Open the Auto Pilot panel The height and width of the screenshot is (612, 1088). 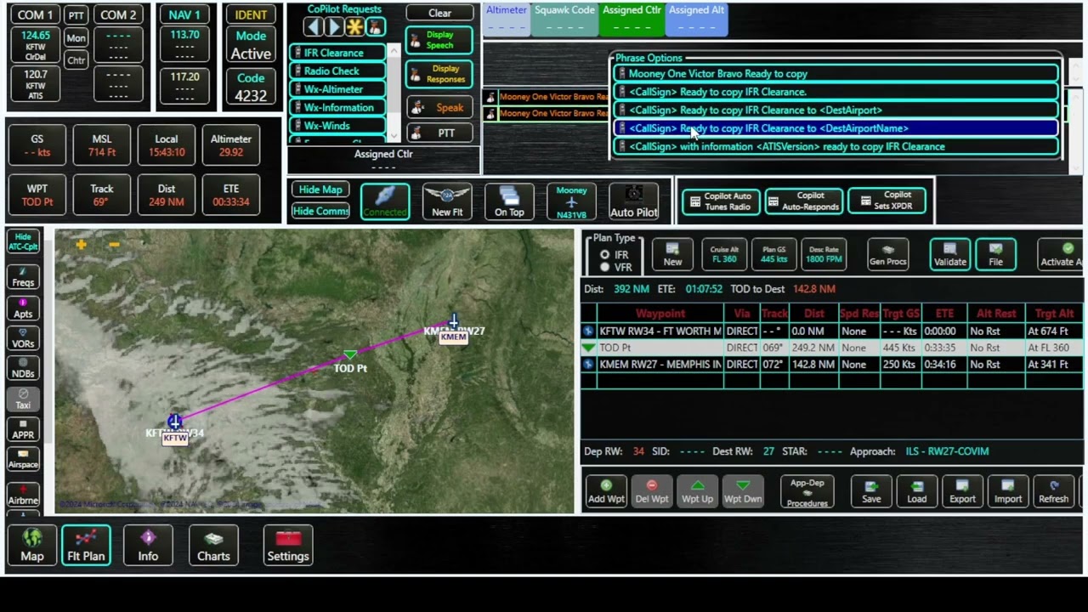(x=633, y=201)
